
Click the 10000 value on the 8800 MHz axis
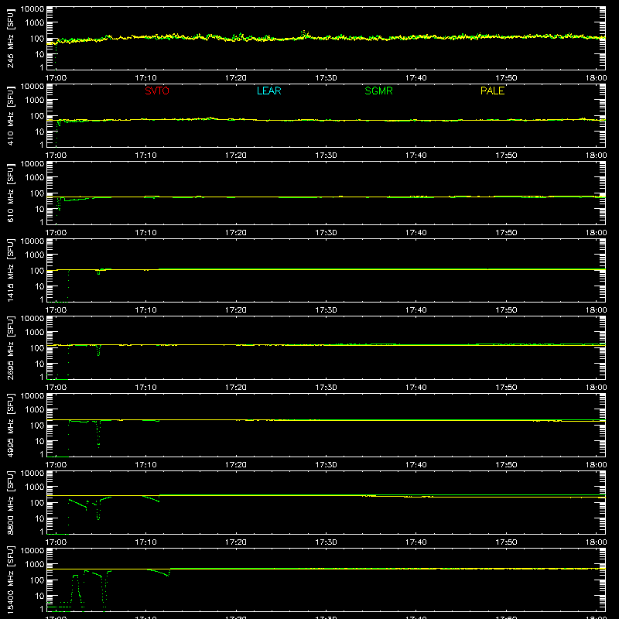(x=32, y=474)
